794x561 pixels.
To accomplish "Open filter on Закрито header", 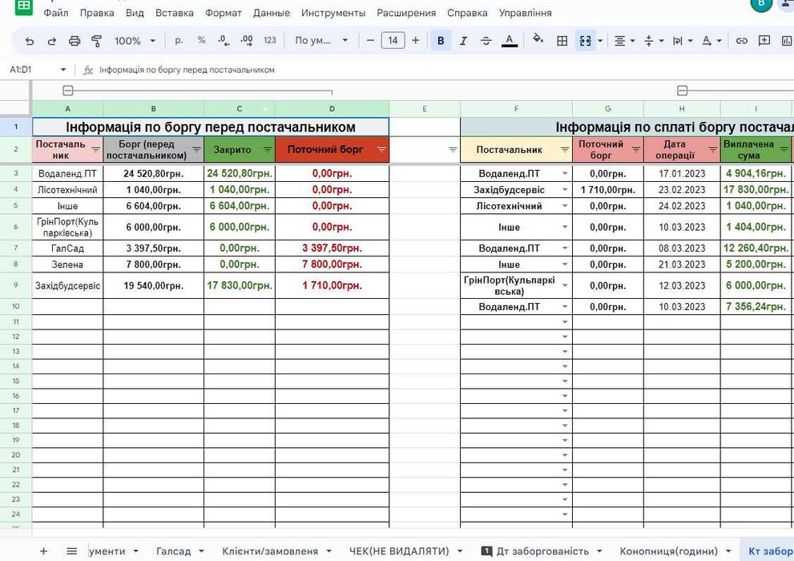I will [x=268, y=150].
